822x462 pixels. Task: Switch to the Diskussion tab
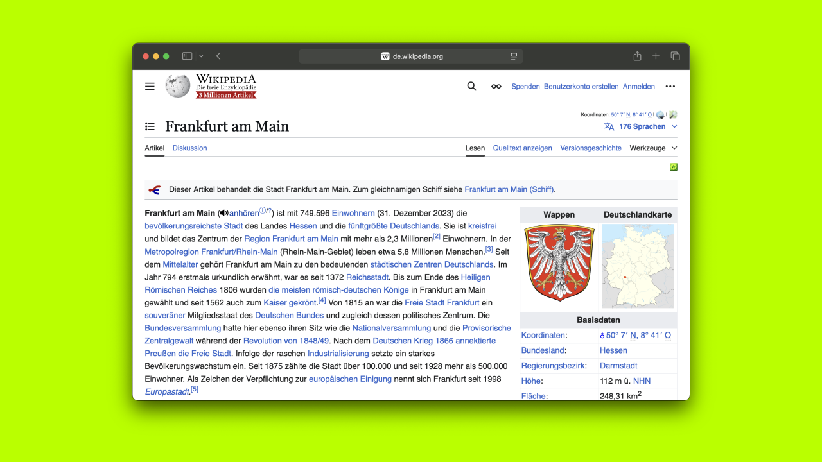click(x=189, y=148)
